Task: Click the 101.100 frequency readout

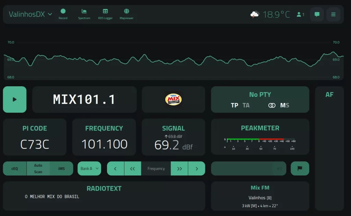Action: (x=104, y=144)
